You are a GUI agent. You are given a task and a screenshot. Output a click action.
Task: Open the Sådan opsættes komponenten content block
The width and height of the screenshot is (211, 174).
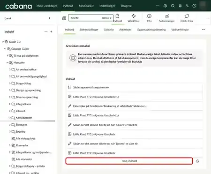click(x=135, y=87)
